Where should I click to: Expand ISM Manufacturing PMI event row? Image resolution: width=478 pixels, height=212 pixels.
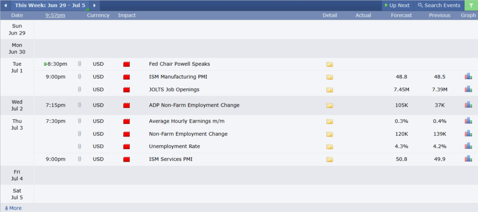[x=256, y=77]
